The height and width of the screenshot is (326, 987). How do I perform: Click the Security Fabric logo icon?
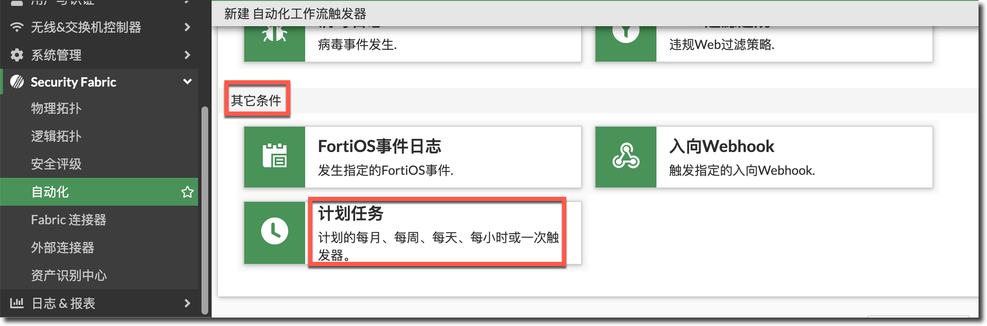tap(17, 81)
